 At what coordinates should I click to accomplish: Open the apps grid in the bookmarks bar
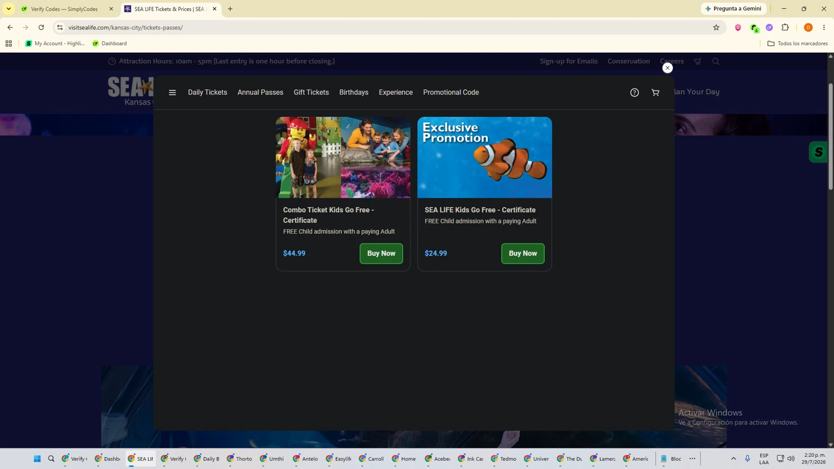pos(9,43)
